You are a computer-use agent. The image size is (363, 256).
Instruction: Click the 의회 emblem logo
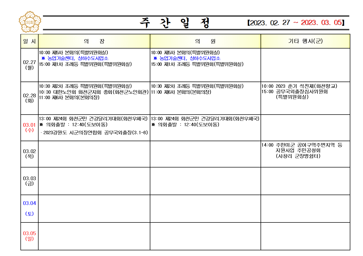(x=30, y=22)
